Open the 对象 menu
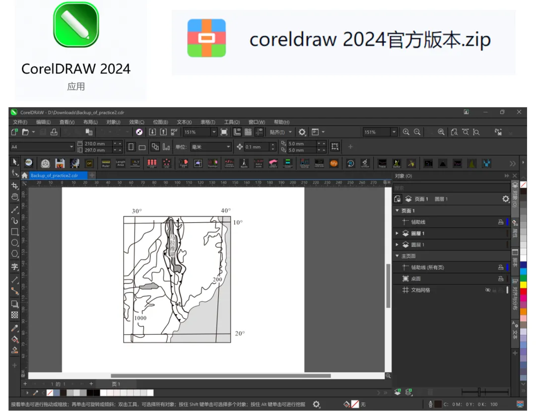Viewport: 536px width, 411px height. pos(113,122)
